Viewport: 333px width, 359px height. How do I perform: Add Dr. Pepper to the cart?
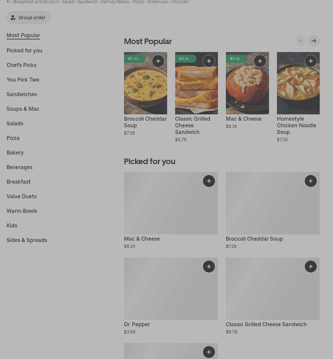[209, 267]
